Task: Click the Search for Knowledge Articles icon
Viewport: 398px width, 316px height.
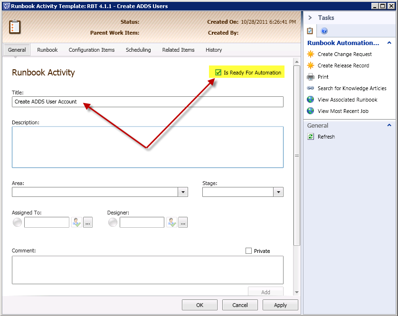Action: coord(311,88)
